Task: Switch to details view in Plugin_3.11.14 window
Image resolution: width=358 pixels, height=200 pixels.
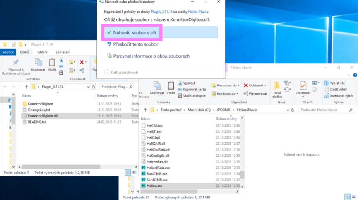Action: pos(128,173)
